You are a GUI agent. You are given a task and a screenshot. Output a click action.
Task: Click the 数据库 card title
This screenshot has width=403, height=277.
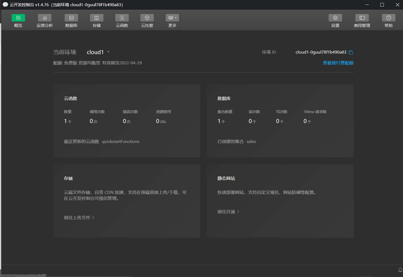(224, 99)
